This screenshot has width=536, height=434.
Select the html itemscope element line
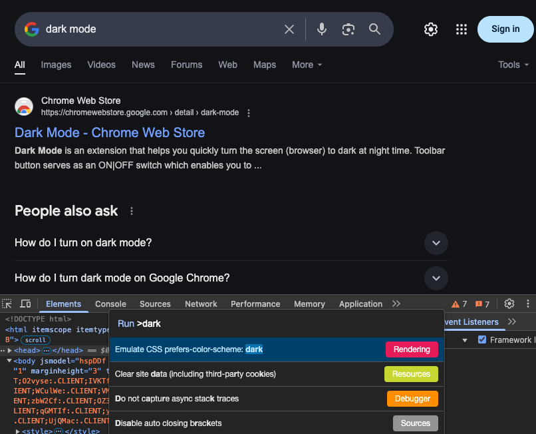pos(57,329)
